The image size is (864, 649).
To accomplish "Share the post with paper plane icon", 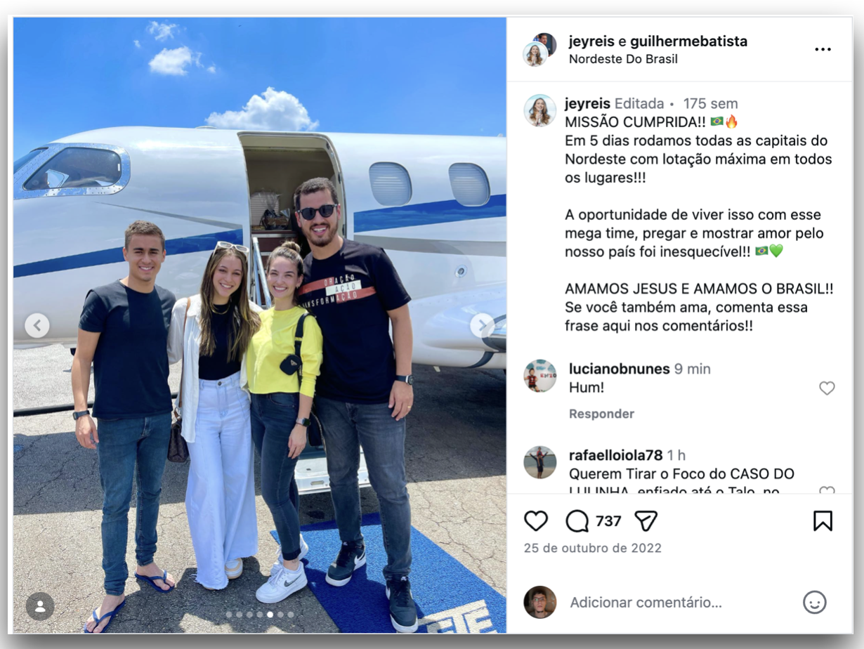I will pos(646,520).
